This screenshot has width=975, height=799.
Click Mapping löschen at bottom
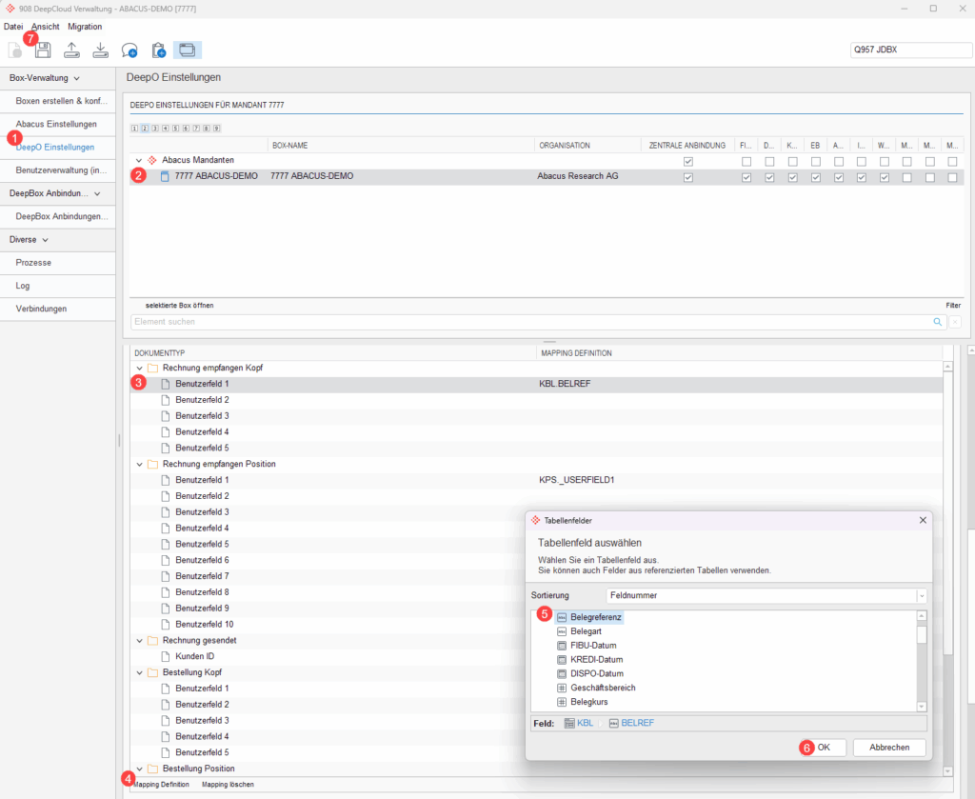228,785
